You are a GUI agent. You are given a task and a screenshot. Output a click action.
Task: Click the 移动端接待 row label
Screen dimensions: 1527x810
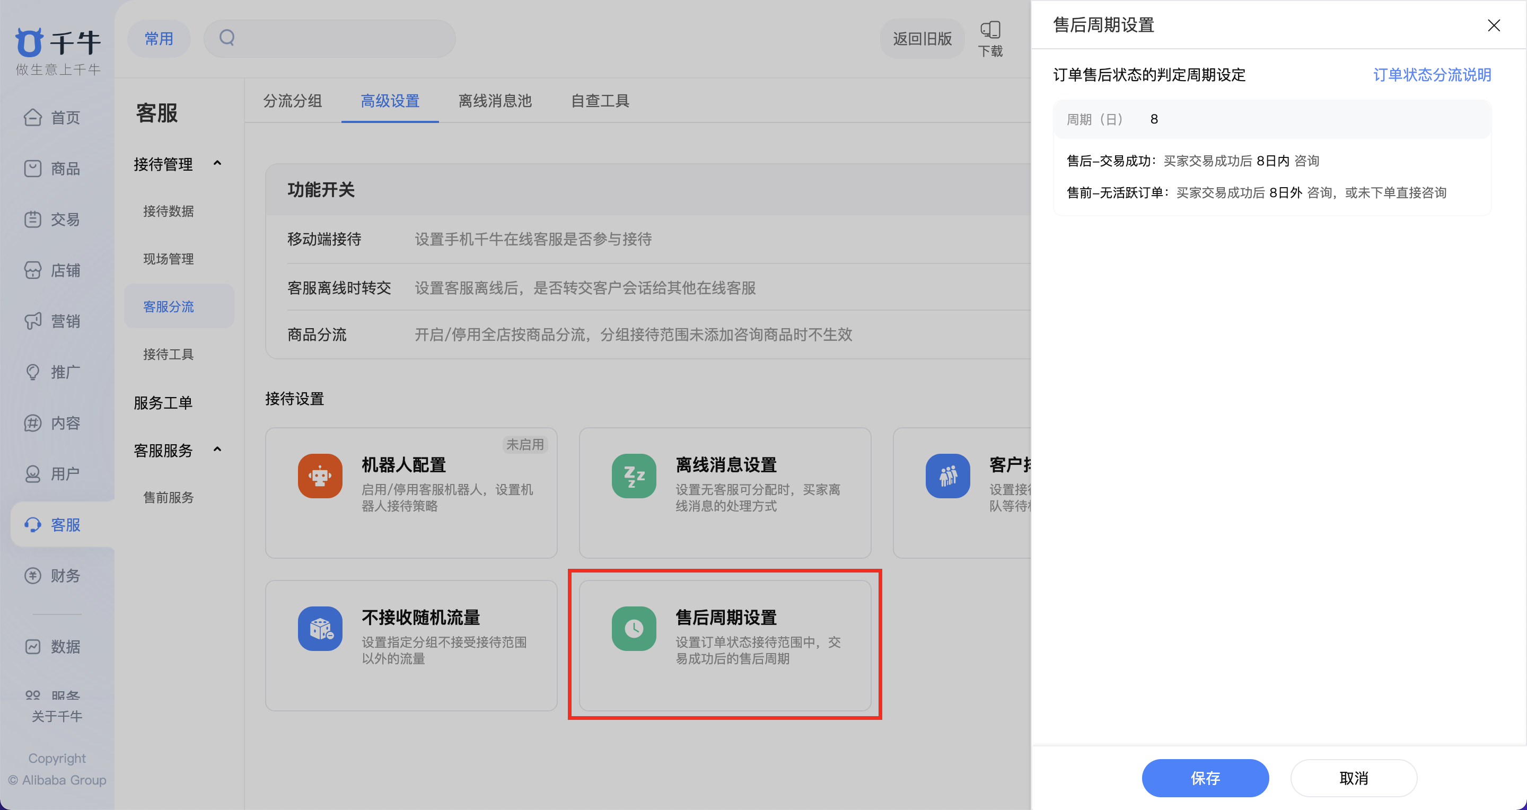coord(324,240)
